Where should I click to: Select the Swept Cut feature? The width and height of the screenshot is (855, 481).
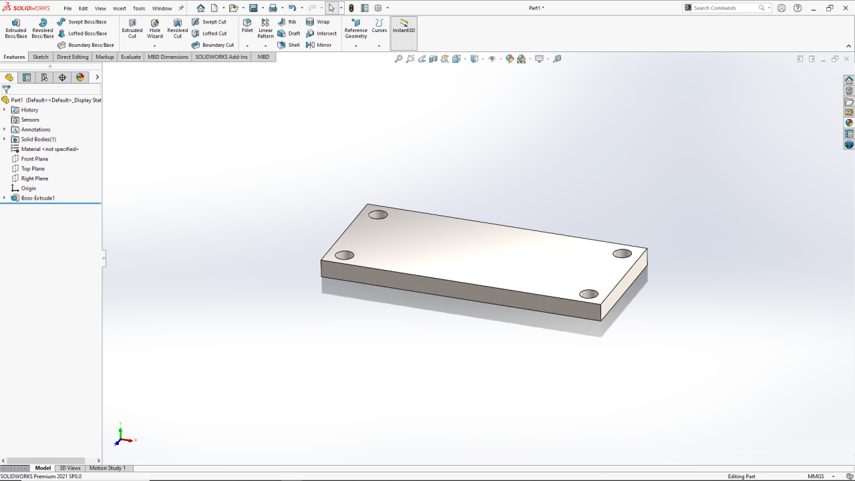pos(209,22)
